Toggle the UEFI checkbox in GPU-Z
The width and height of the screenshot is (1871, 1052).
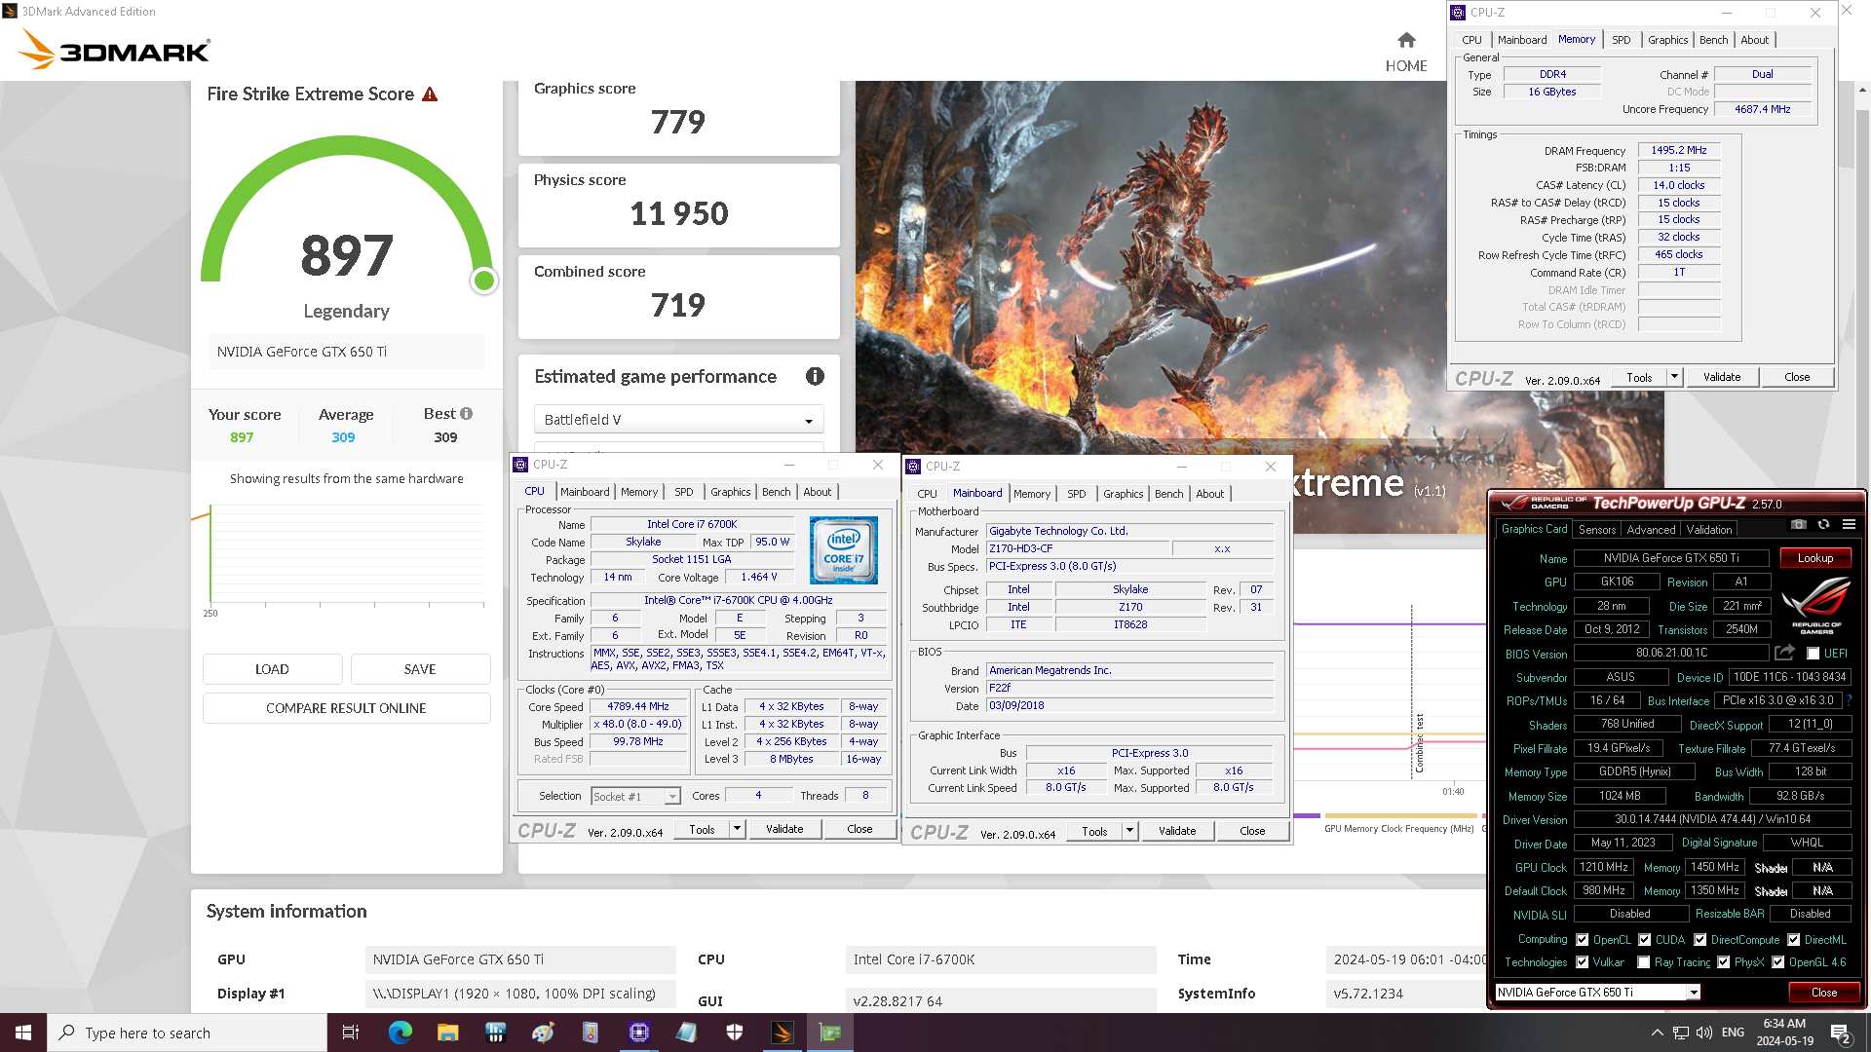click(x=1813, y=654)
